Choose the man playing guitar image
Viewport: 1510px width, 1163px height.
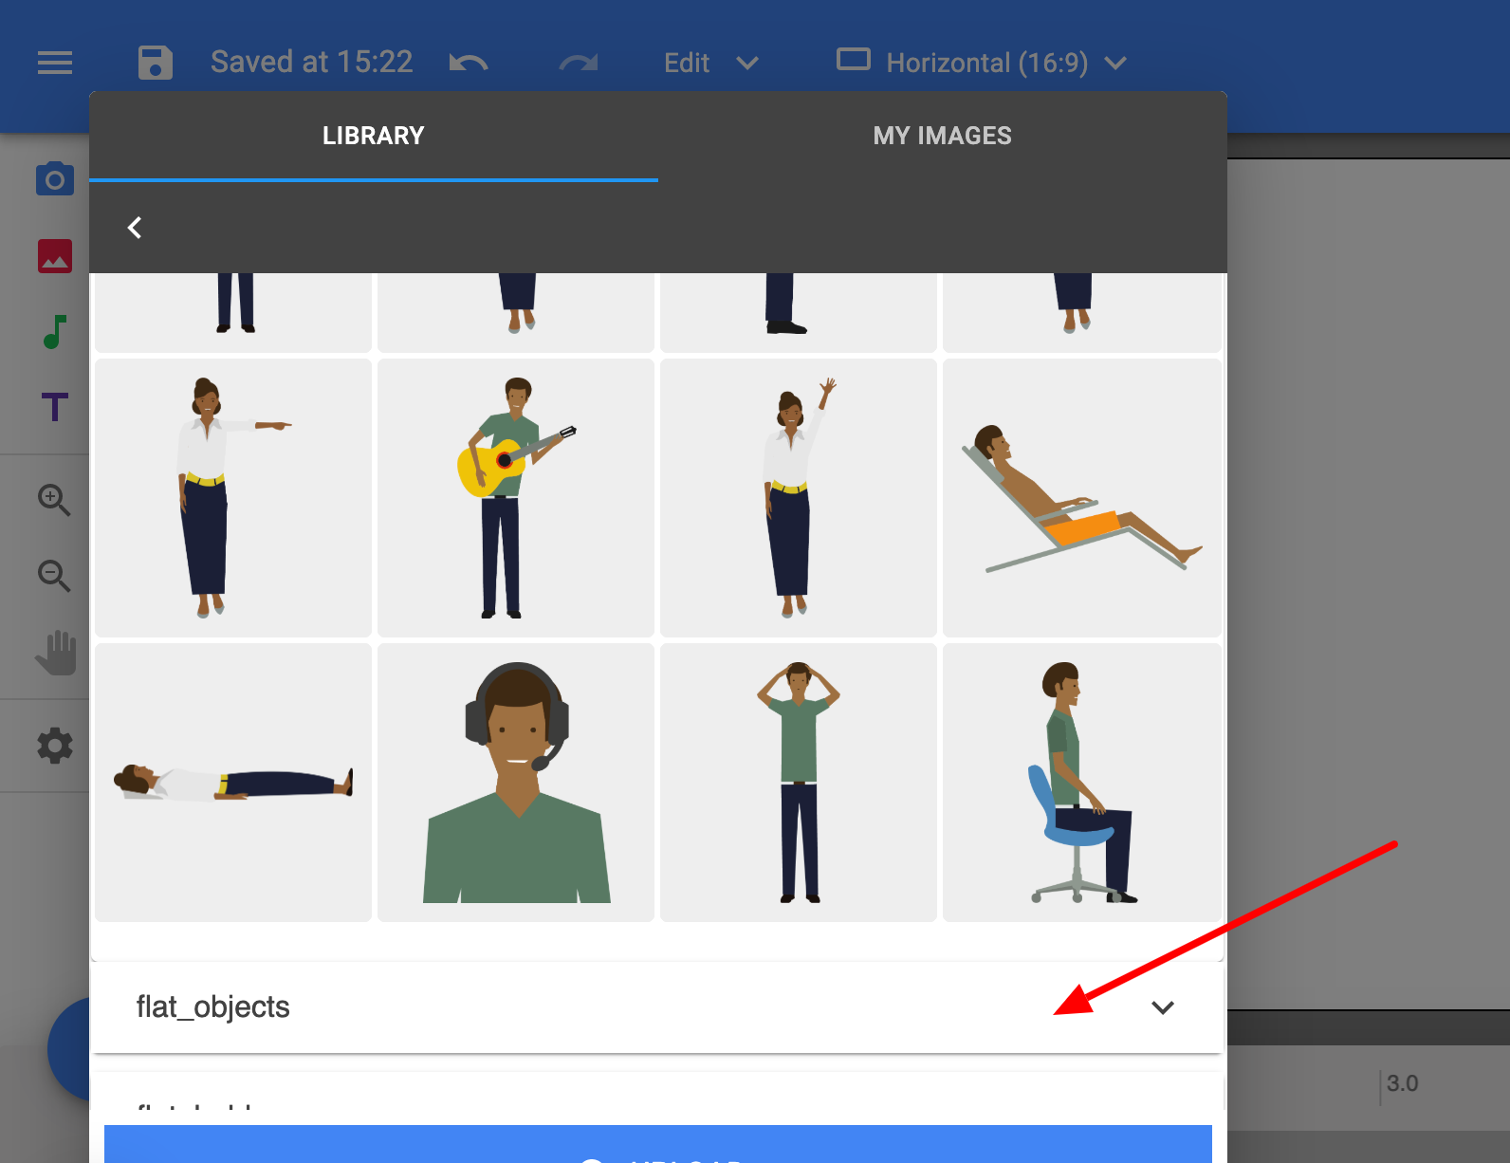pyautogui.click(x=516, y=497)
